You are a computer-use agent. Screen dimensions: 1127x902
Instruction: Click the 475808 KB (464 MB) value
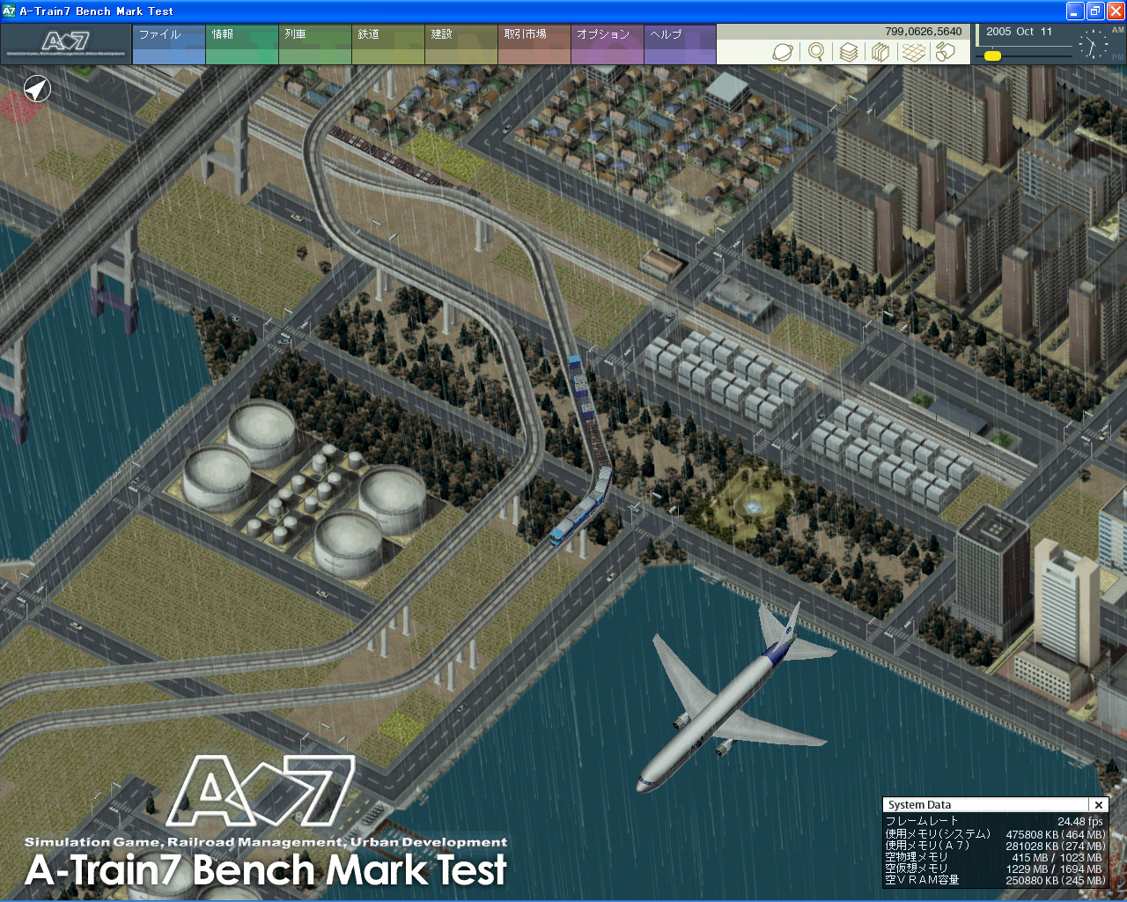point(1056,834)
